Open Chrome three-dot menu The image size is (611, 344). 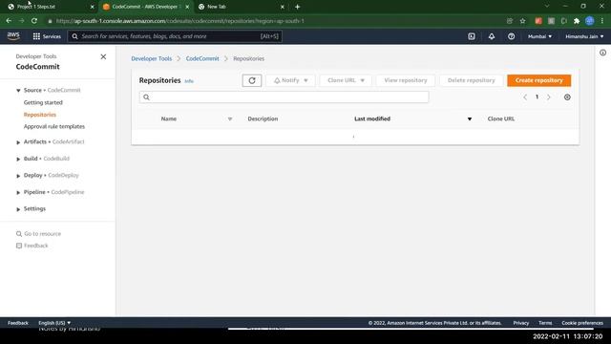[x=602, y=21]
